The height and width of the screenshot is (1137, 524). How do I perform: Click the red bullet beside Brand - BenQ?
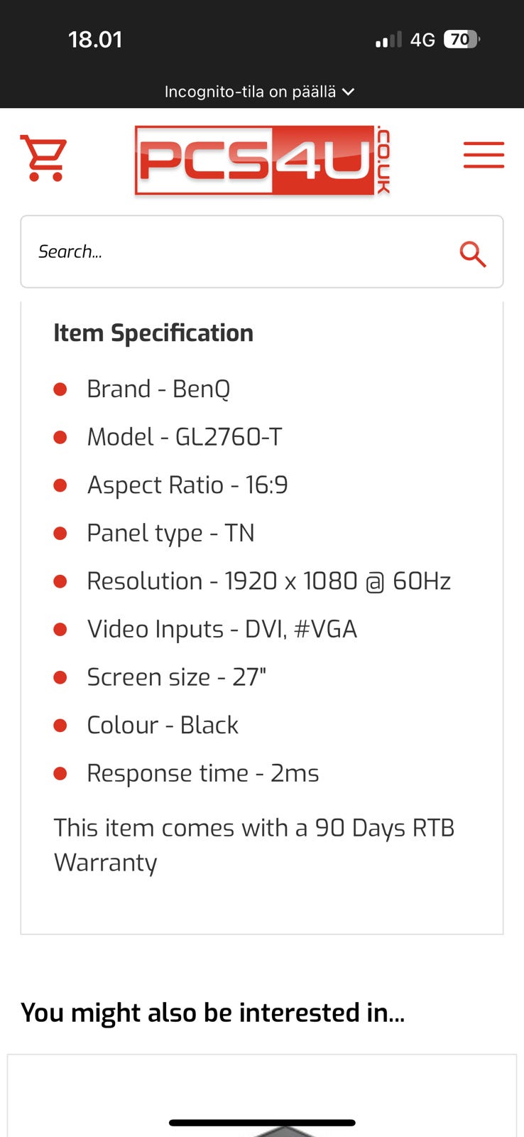pos(60,389)
